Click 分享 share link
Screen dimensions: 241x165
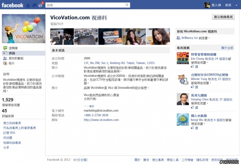pos(6,147)
